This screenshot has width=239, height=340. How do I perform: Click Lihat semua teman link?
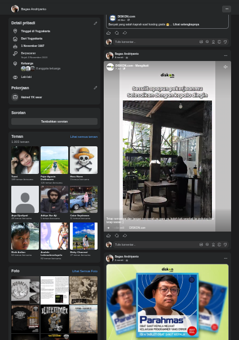tap(84, 137)
